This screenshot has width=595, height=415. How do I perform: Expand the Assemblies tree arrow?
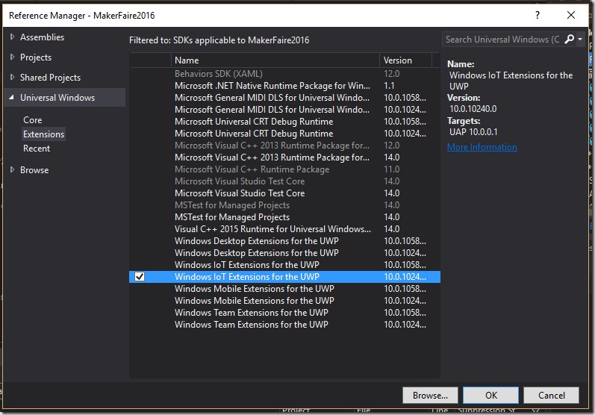(x=12, y=37)
